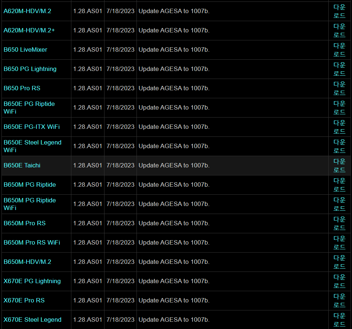Open the B650E PG-ITX WiFi link
The height and width of the screenshot is (329, 352).
click(32, 127)
